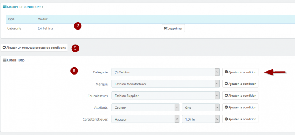Click plus icon beside Caractéristiques condition
Screen dimensions: 295x135
tap(226, 119)
